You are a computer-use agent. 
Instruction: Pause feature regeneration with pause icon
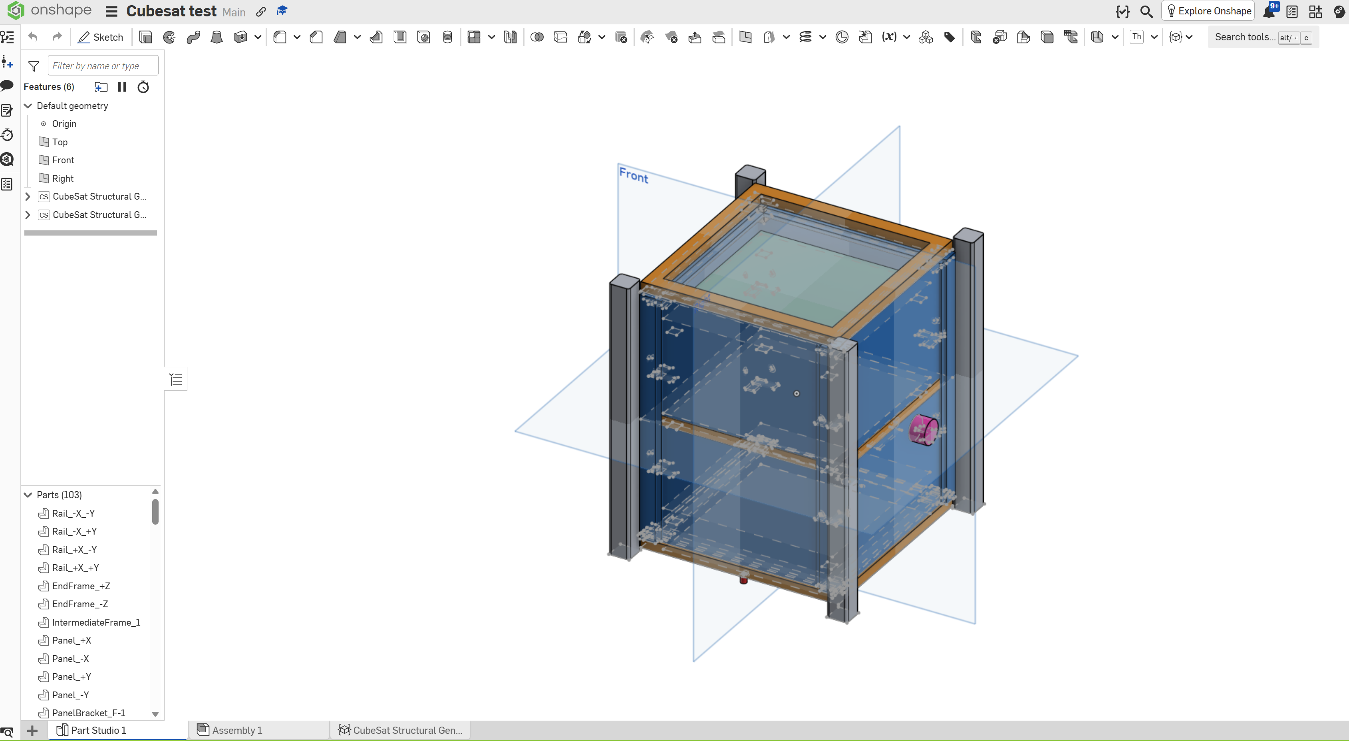[x=122, y=87]
